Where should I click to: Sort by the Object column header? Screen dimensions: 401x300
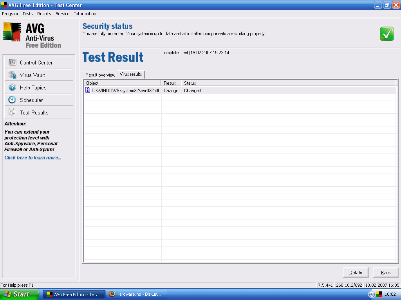[122, 83]
